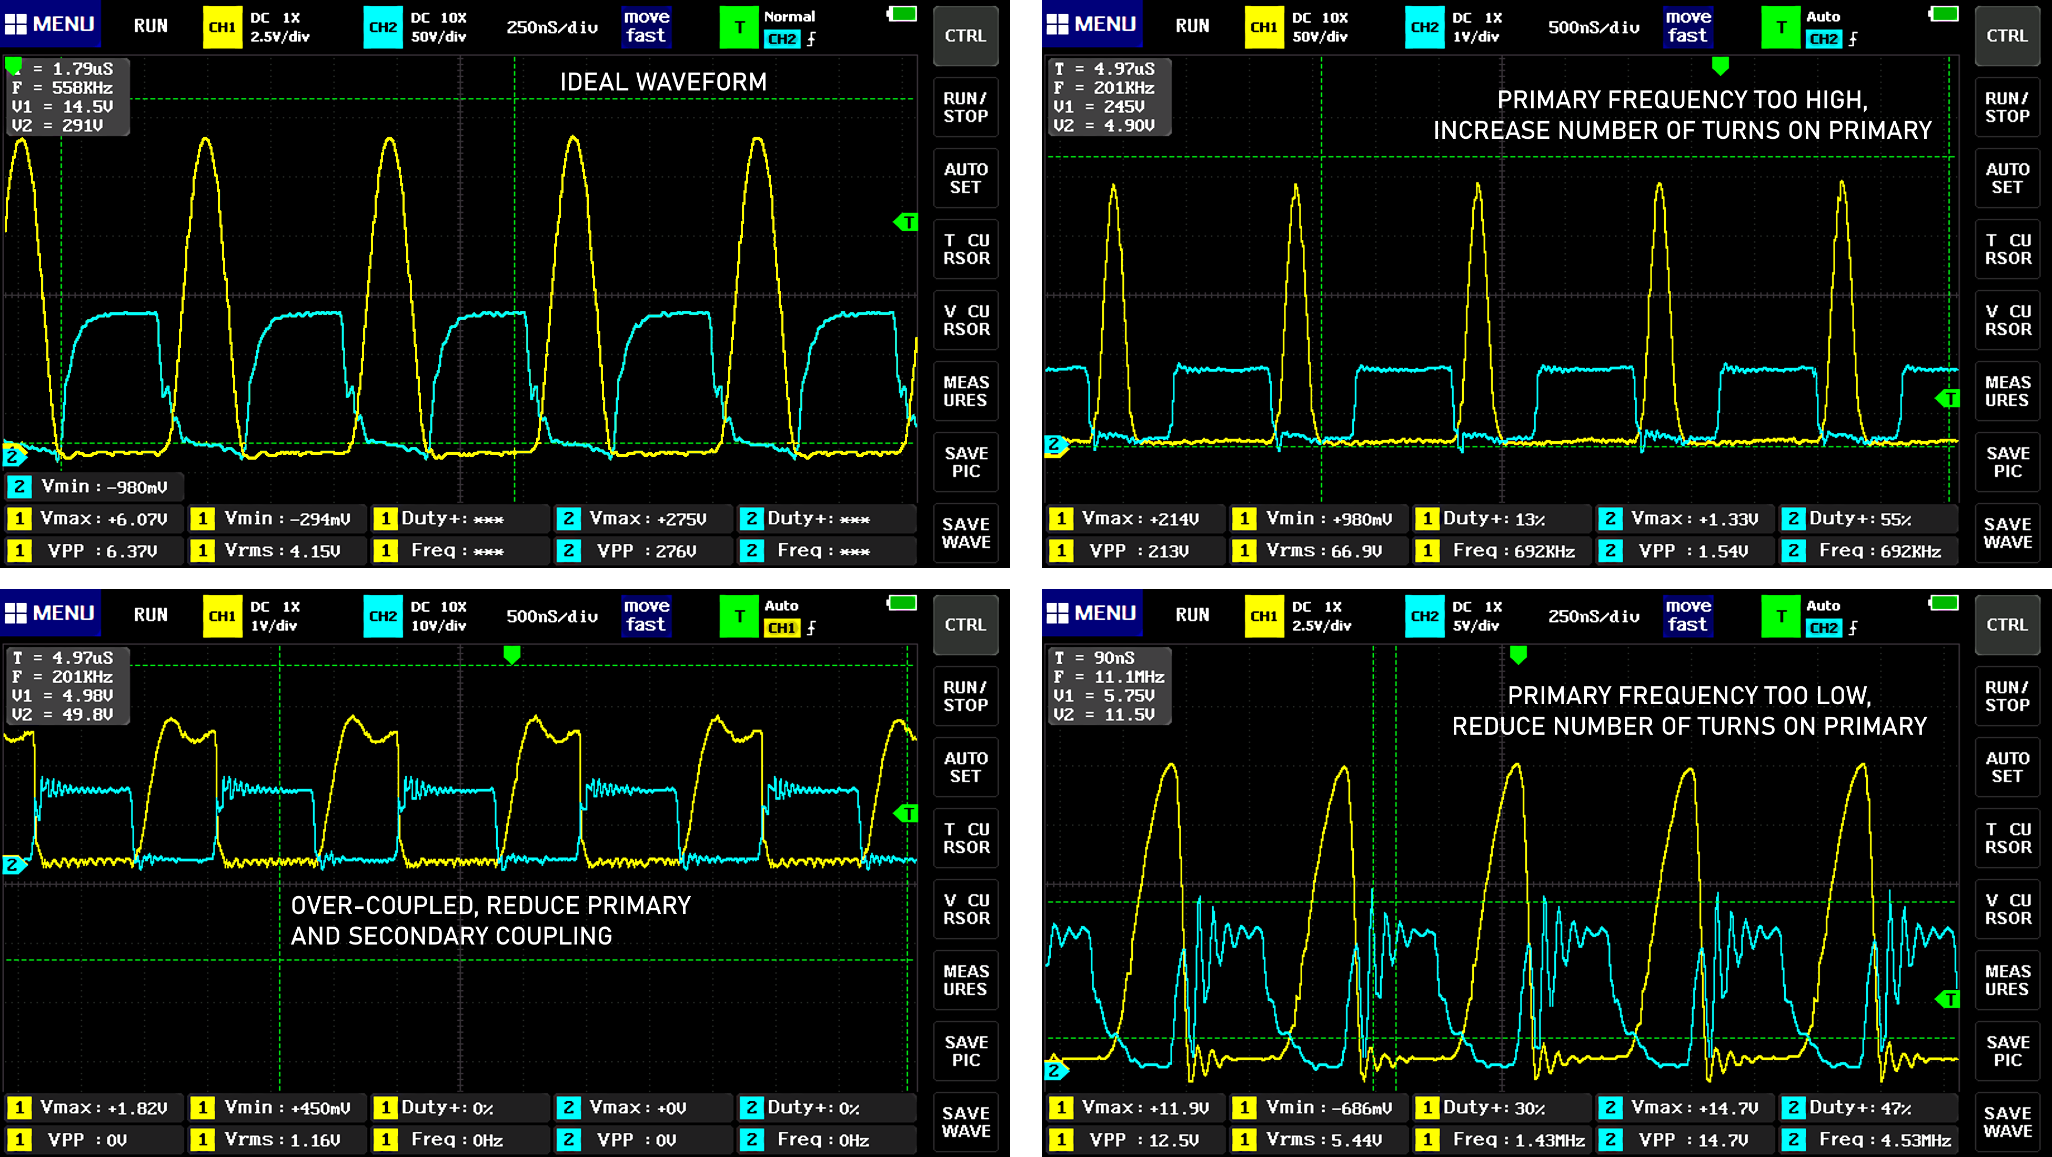Viewport: 2052px width, 1157px height.
Task: Click the cyan CH2 badge on the over-coupled screen
Action: click(x=383, y=616)
